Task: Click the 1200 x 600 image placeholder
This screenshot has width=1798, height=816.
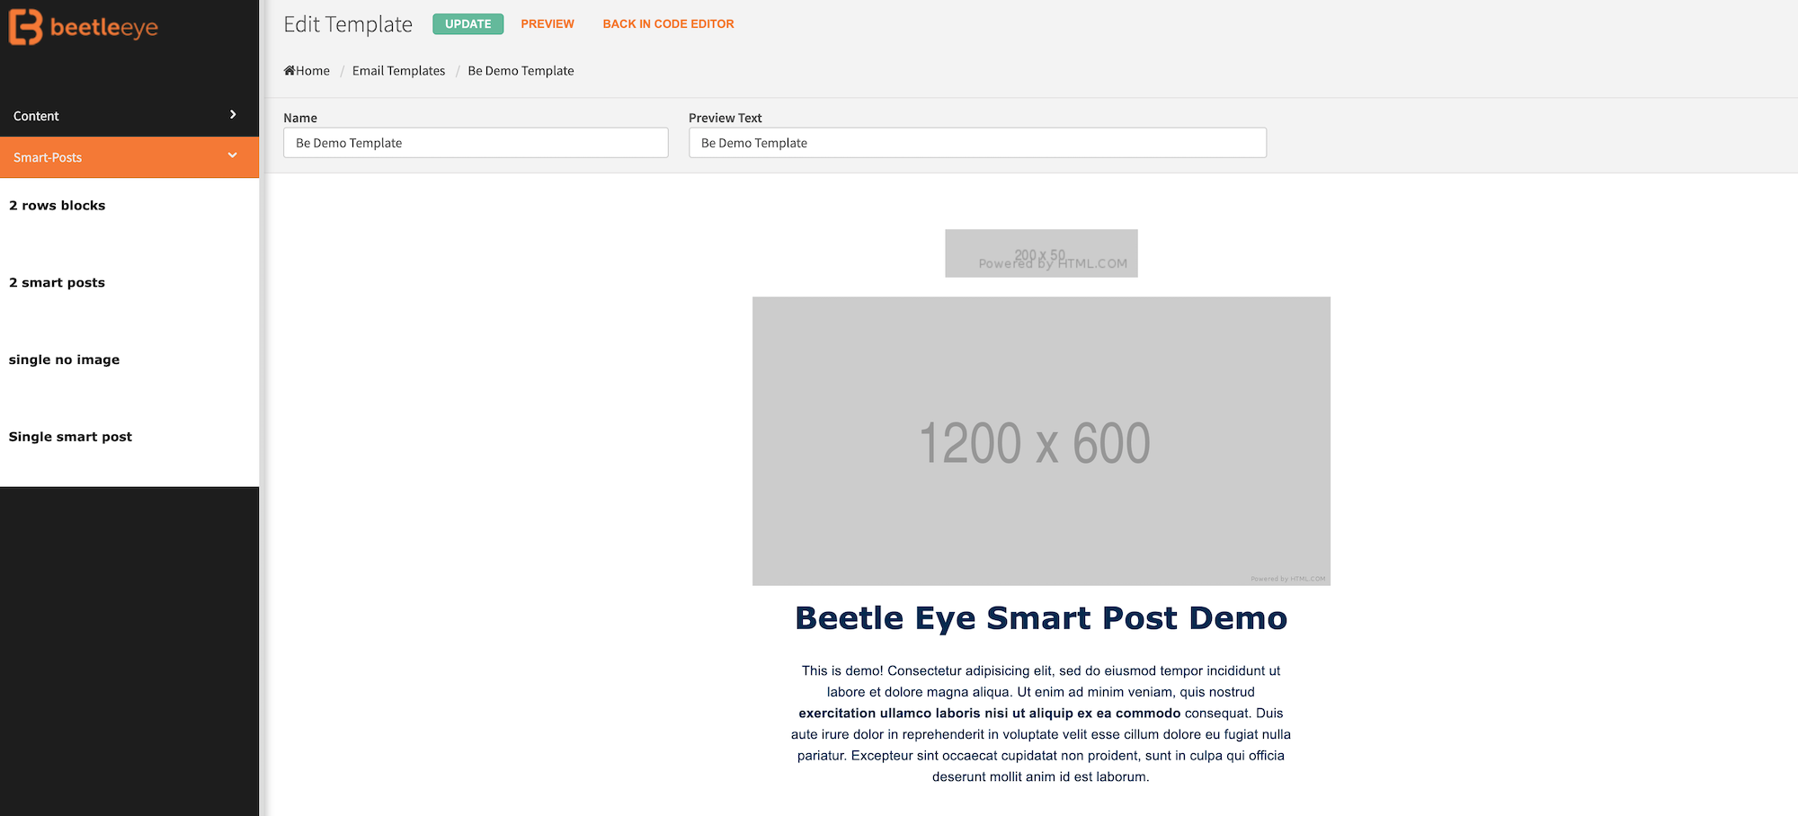Action: pyautogui.click(x=1041, y=441)
